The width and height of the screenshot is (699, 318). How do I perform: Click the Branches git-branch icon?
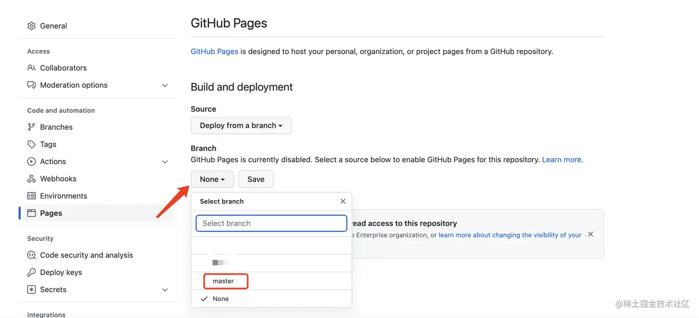(x=31, y=127)
